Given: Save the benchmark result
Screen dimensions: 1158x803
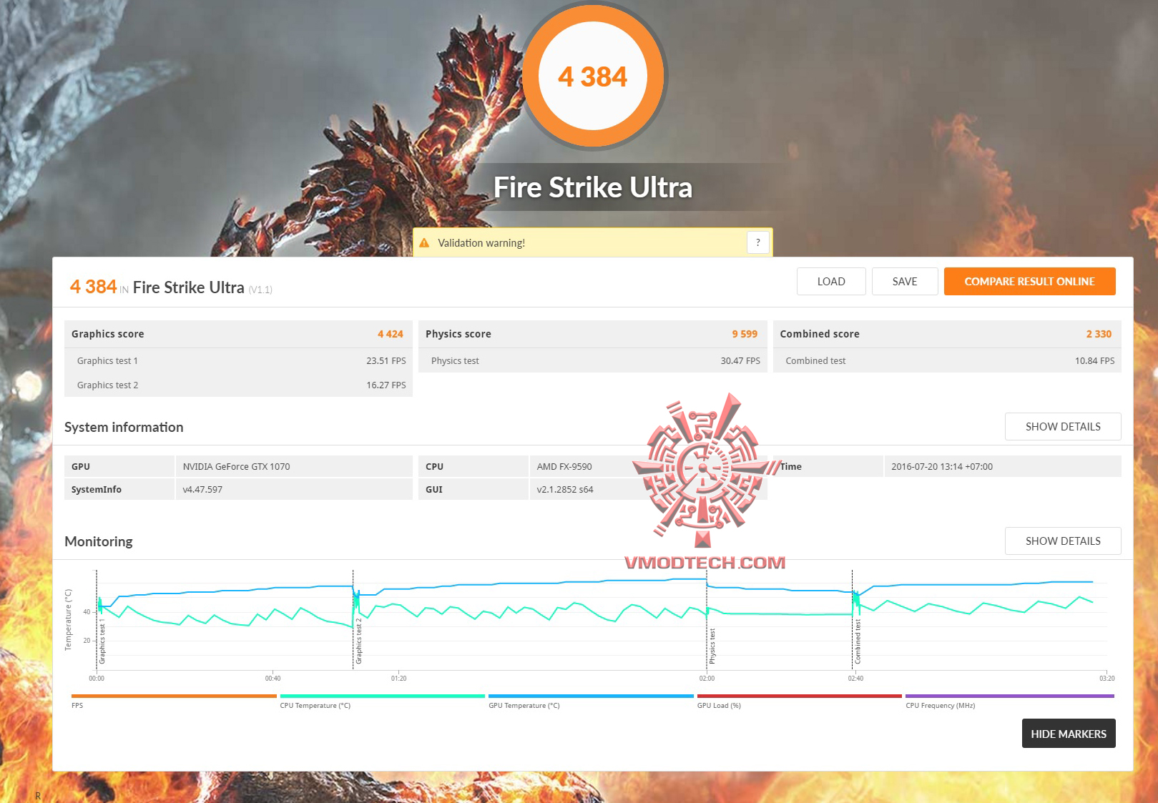Looking at the screenshot, I should coord(905,282).
